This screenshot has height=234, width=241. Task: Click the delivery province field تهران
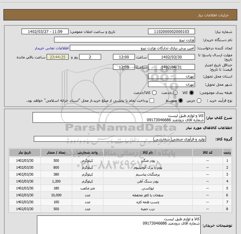(172, 76)
